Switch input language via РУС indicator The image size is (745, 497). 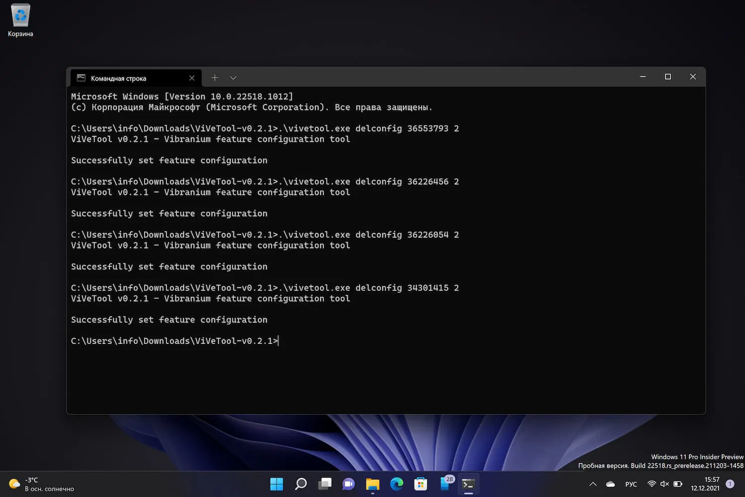tap(631, 484)
